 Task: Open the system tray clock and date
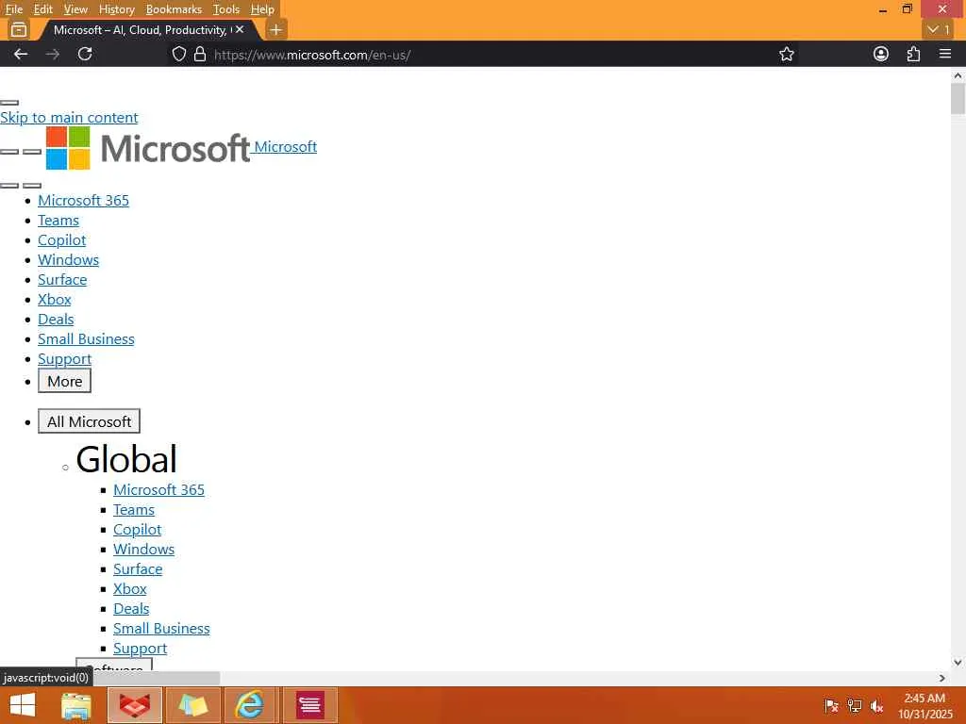point(924,705)
